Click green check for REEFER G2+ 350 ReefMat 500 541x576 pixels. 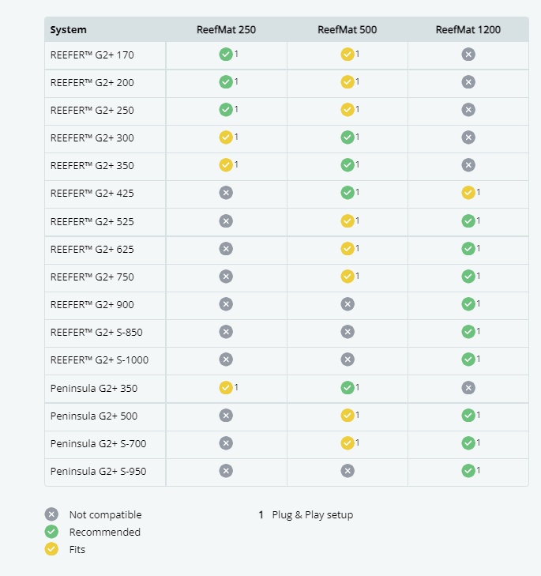click(347, 165)
